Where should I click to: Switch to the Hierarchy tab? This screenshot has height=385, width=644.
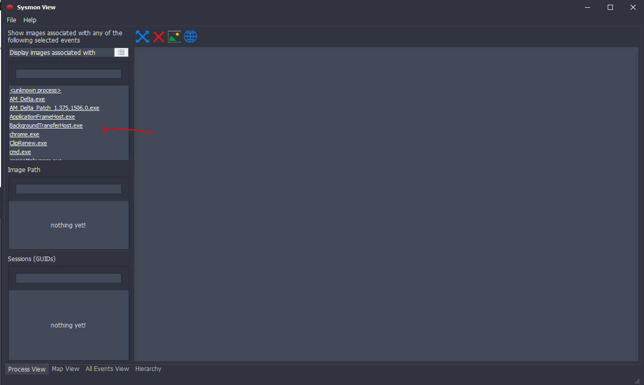click(148, 369)
